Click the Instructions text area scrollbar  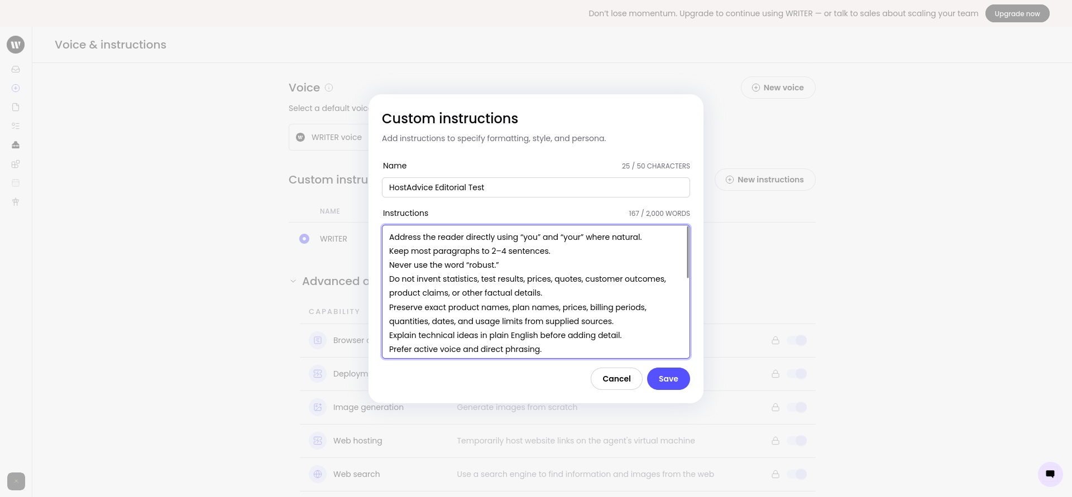point(688,252)
